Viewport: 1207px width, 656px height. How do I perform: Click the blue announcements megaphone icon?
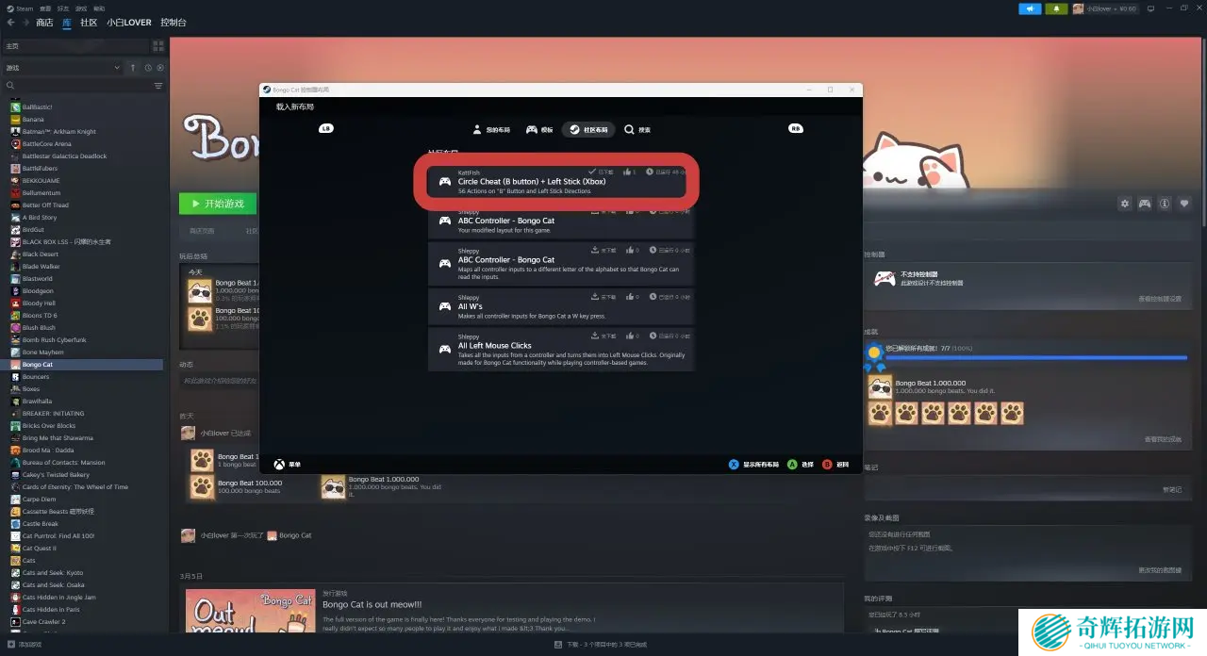point(1030,8)
